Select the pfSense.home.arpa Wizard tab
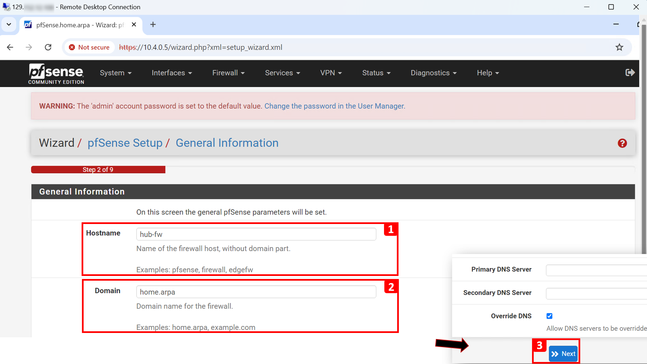The image size is (647, 364). [81, 25]
